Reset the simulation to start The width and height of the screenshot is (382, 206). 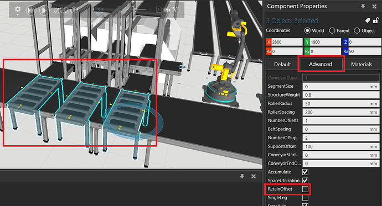tap(31, 10)
